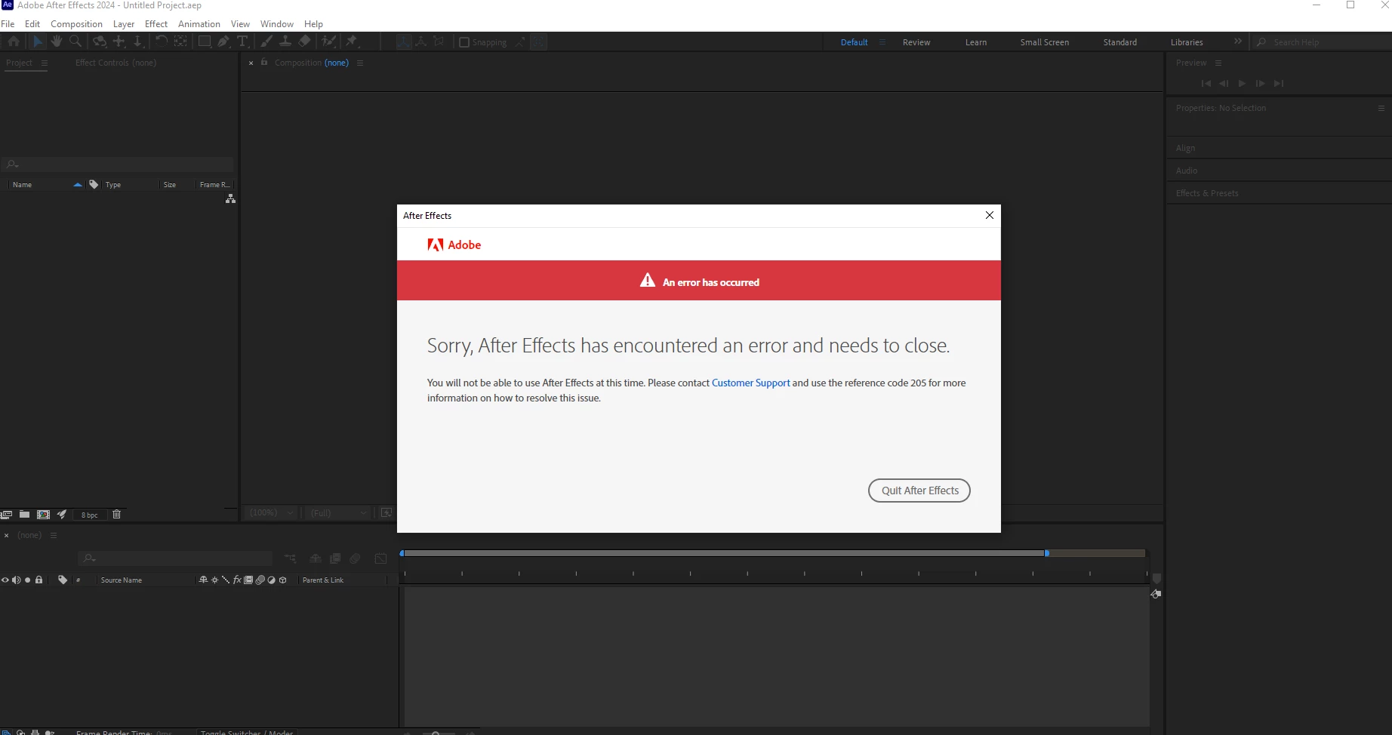Open the Preview panel menu
Viewport: 1392px width, 735px height.
(x=1218, y=63)
